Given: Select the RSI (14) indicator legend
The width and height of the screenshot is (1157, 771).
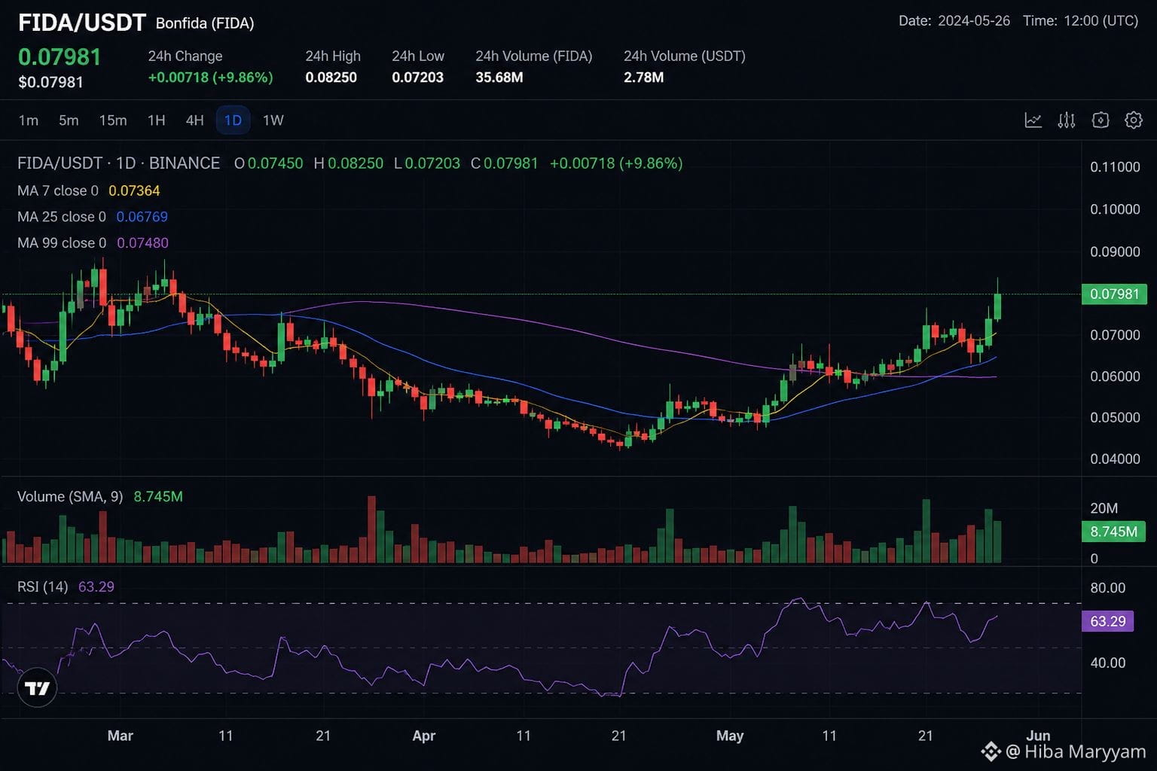Looking at the screenshot, I should point(43,587).
